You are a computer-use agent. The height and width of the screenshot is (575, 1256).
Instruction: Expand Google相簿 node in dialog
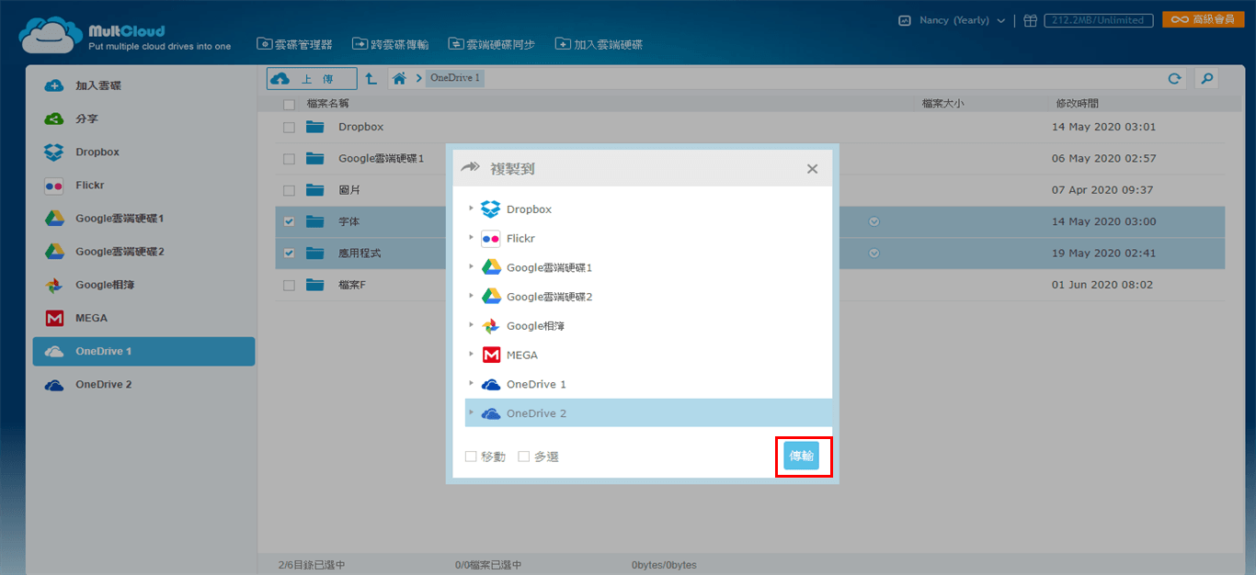point(472,325)
